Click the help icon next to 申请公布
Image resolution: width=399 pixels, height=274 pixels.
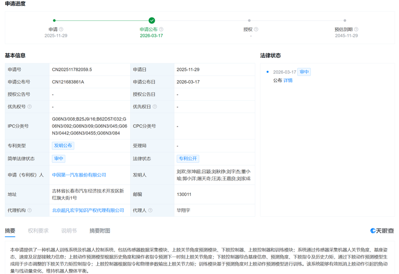(161, 29)
